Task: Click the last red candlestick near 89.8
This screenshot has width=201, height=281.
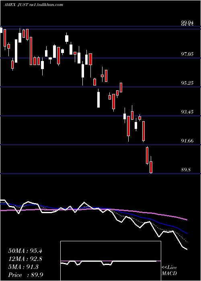Action: tap(151, 167)
